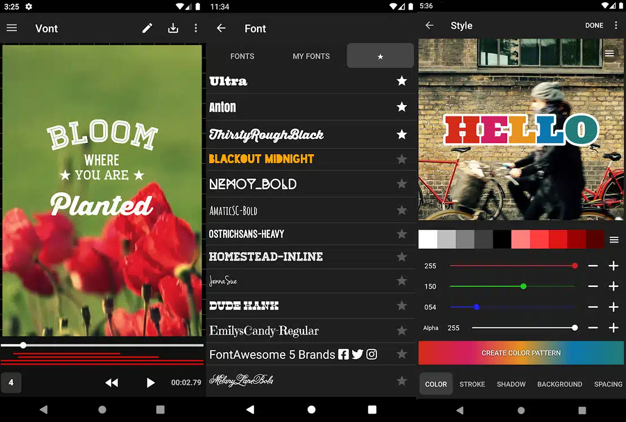Favorite the Jenna Sue font star
The width and height of the screenshot is (626, 422).
coord(402,281)
